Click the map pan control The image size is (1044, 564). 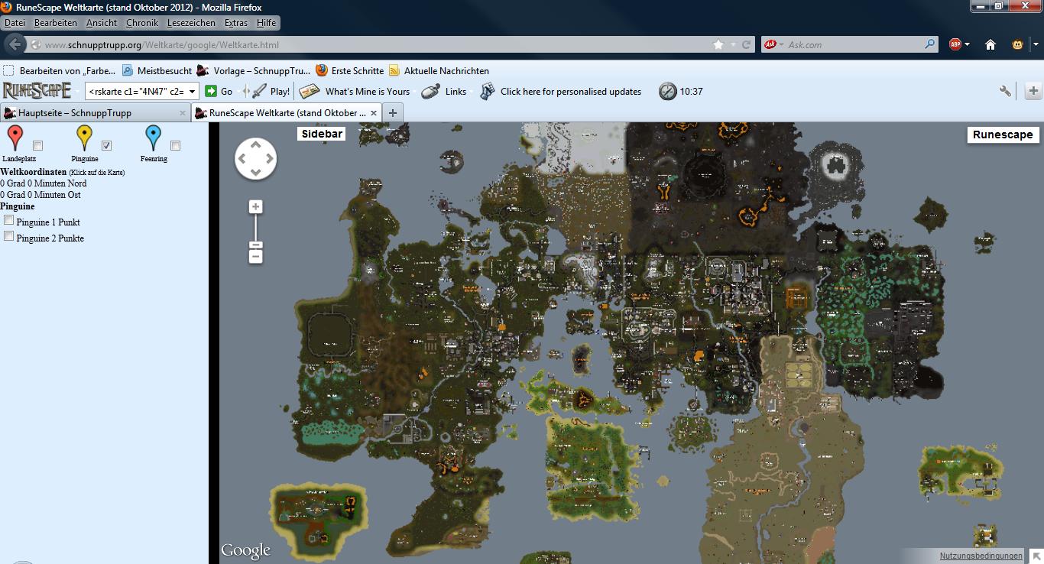[x=255, y=159]
